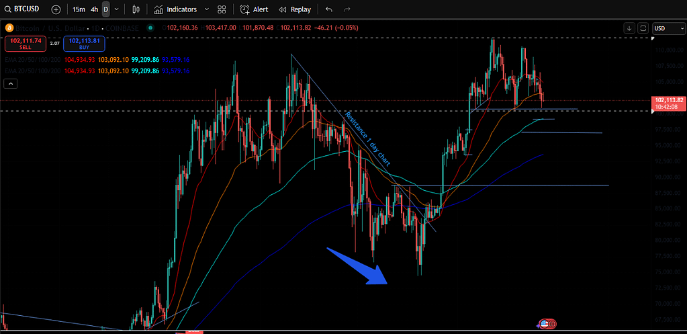Click the BTCUSD symbol name
This screenshot has height=334, width=687.
(x=26, y=9)
